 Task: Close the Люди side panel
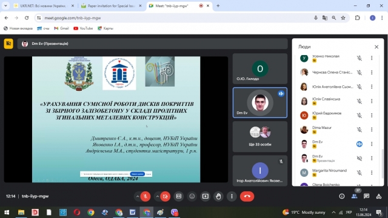point(376,47)
